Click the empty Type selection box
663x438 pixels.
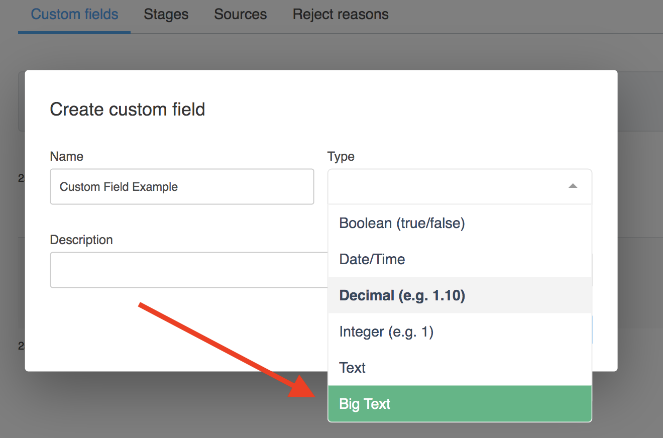pos(447,186)
